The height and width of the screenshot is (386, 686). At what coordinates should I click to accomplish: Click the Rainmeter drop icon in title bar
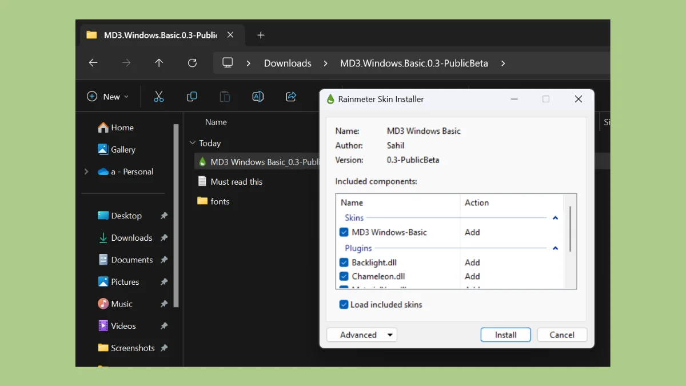click(330, 99)
